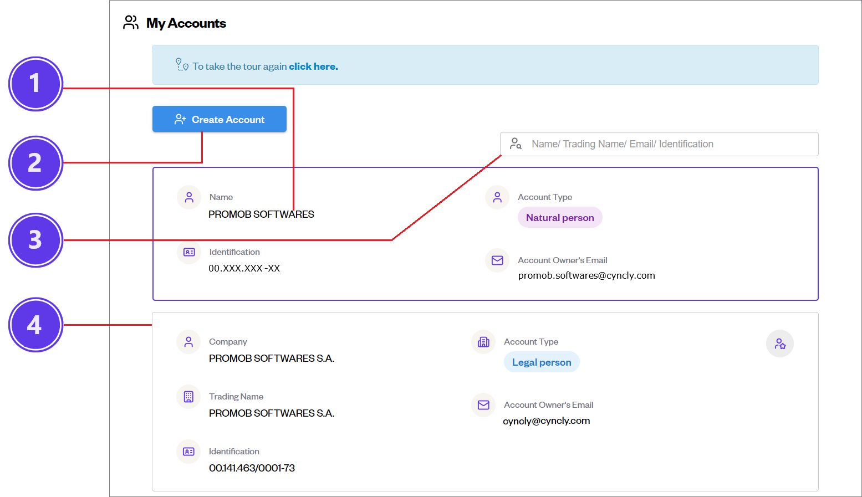Click the Name person icon in first card
The width and height of the screenshot is (862, 497).
coord(189,197)
